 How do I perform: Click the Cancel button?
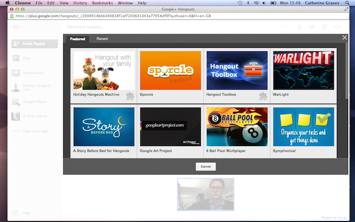(x=206, y=166)
